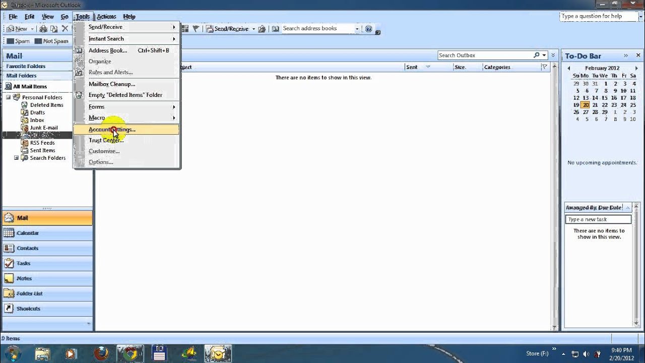Click the Follow Up flag toolbar icon
This screenshot has height=363, width=645.
tap(196, 29)
